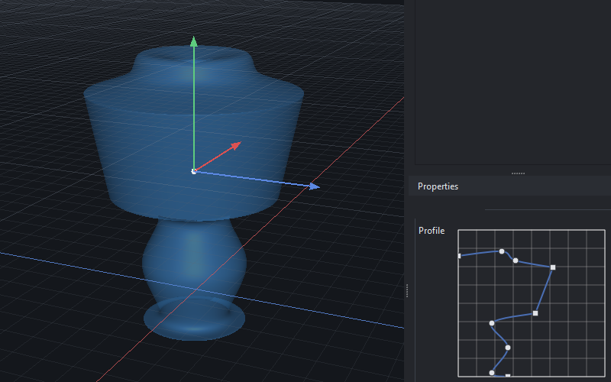Click the topmost round point on the profile curve
The width and height of the screenshot is (611, 382).
pos(502,251)
